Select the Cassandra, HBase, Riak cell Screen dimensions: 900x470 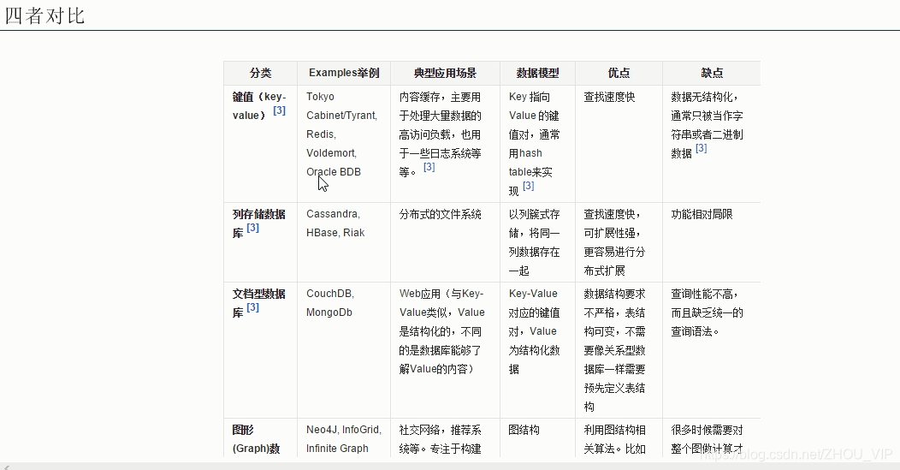[344, 242]
